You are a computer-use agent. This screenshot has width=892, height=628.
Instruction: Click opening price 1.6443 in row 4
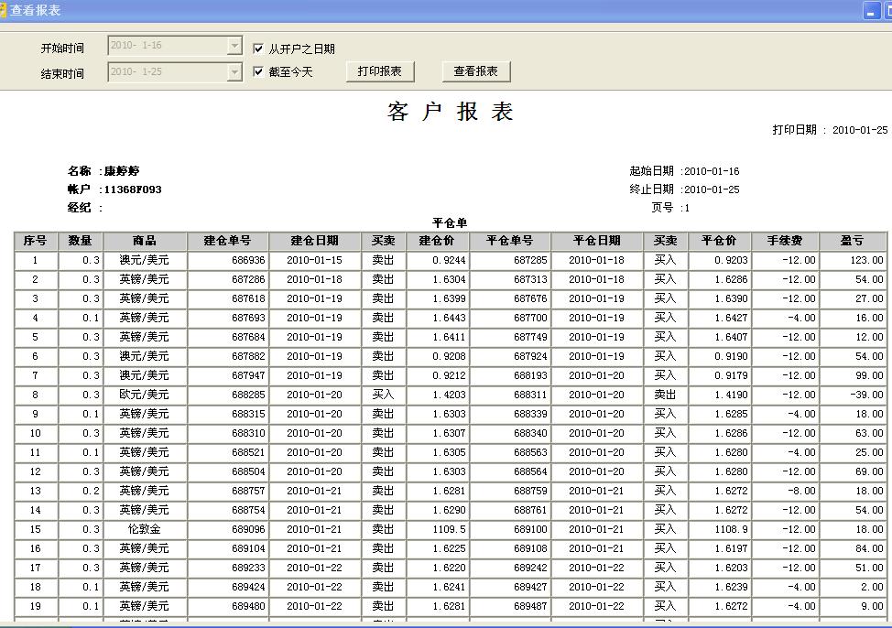coord(449,318)
